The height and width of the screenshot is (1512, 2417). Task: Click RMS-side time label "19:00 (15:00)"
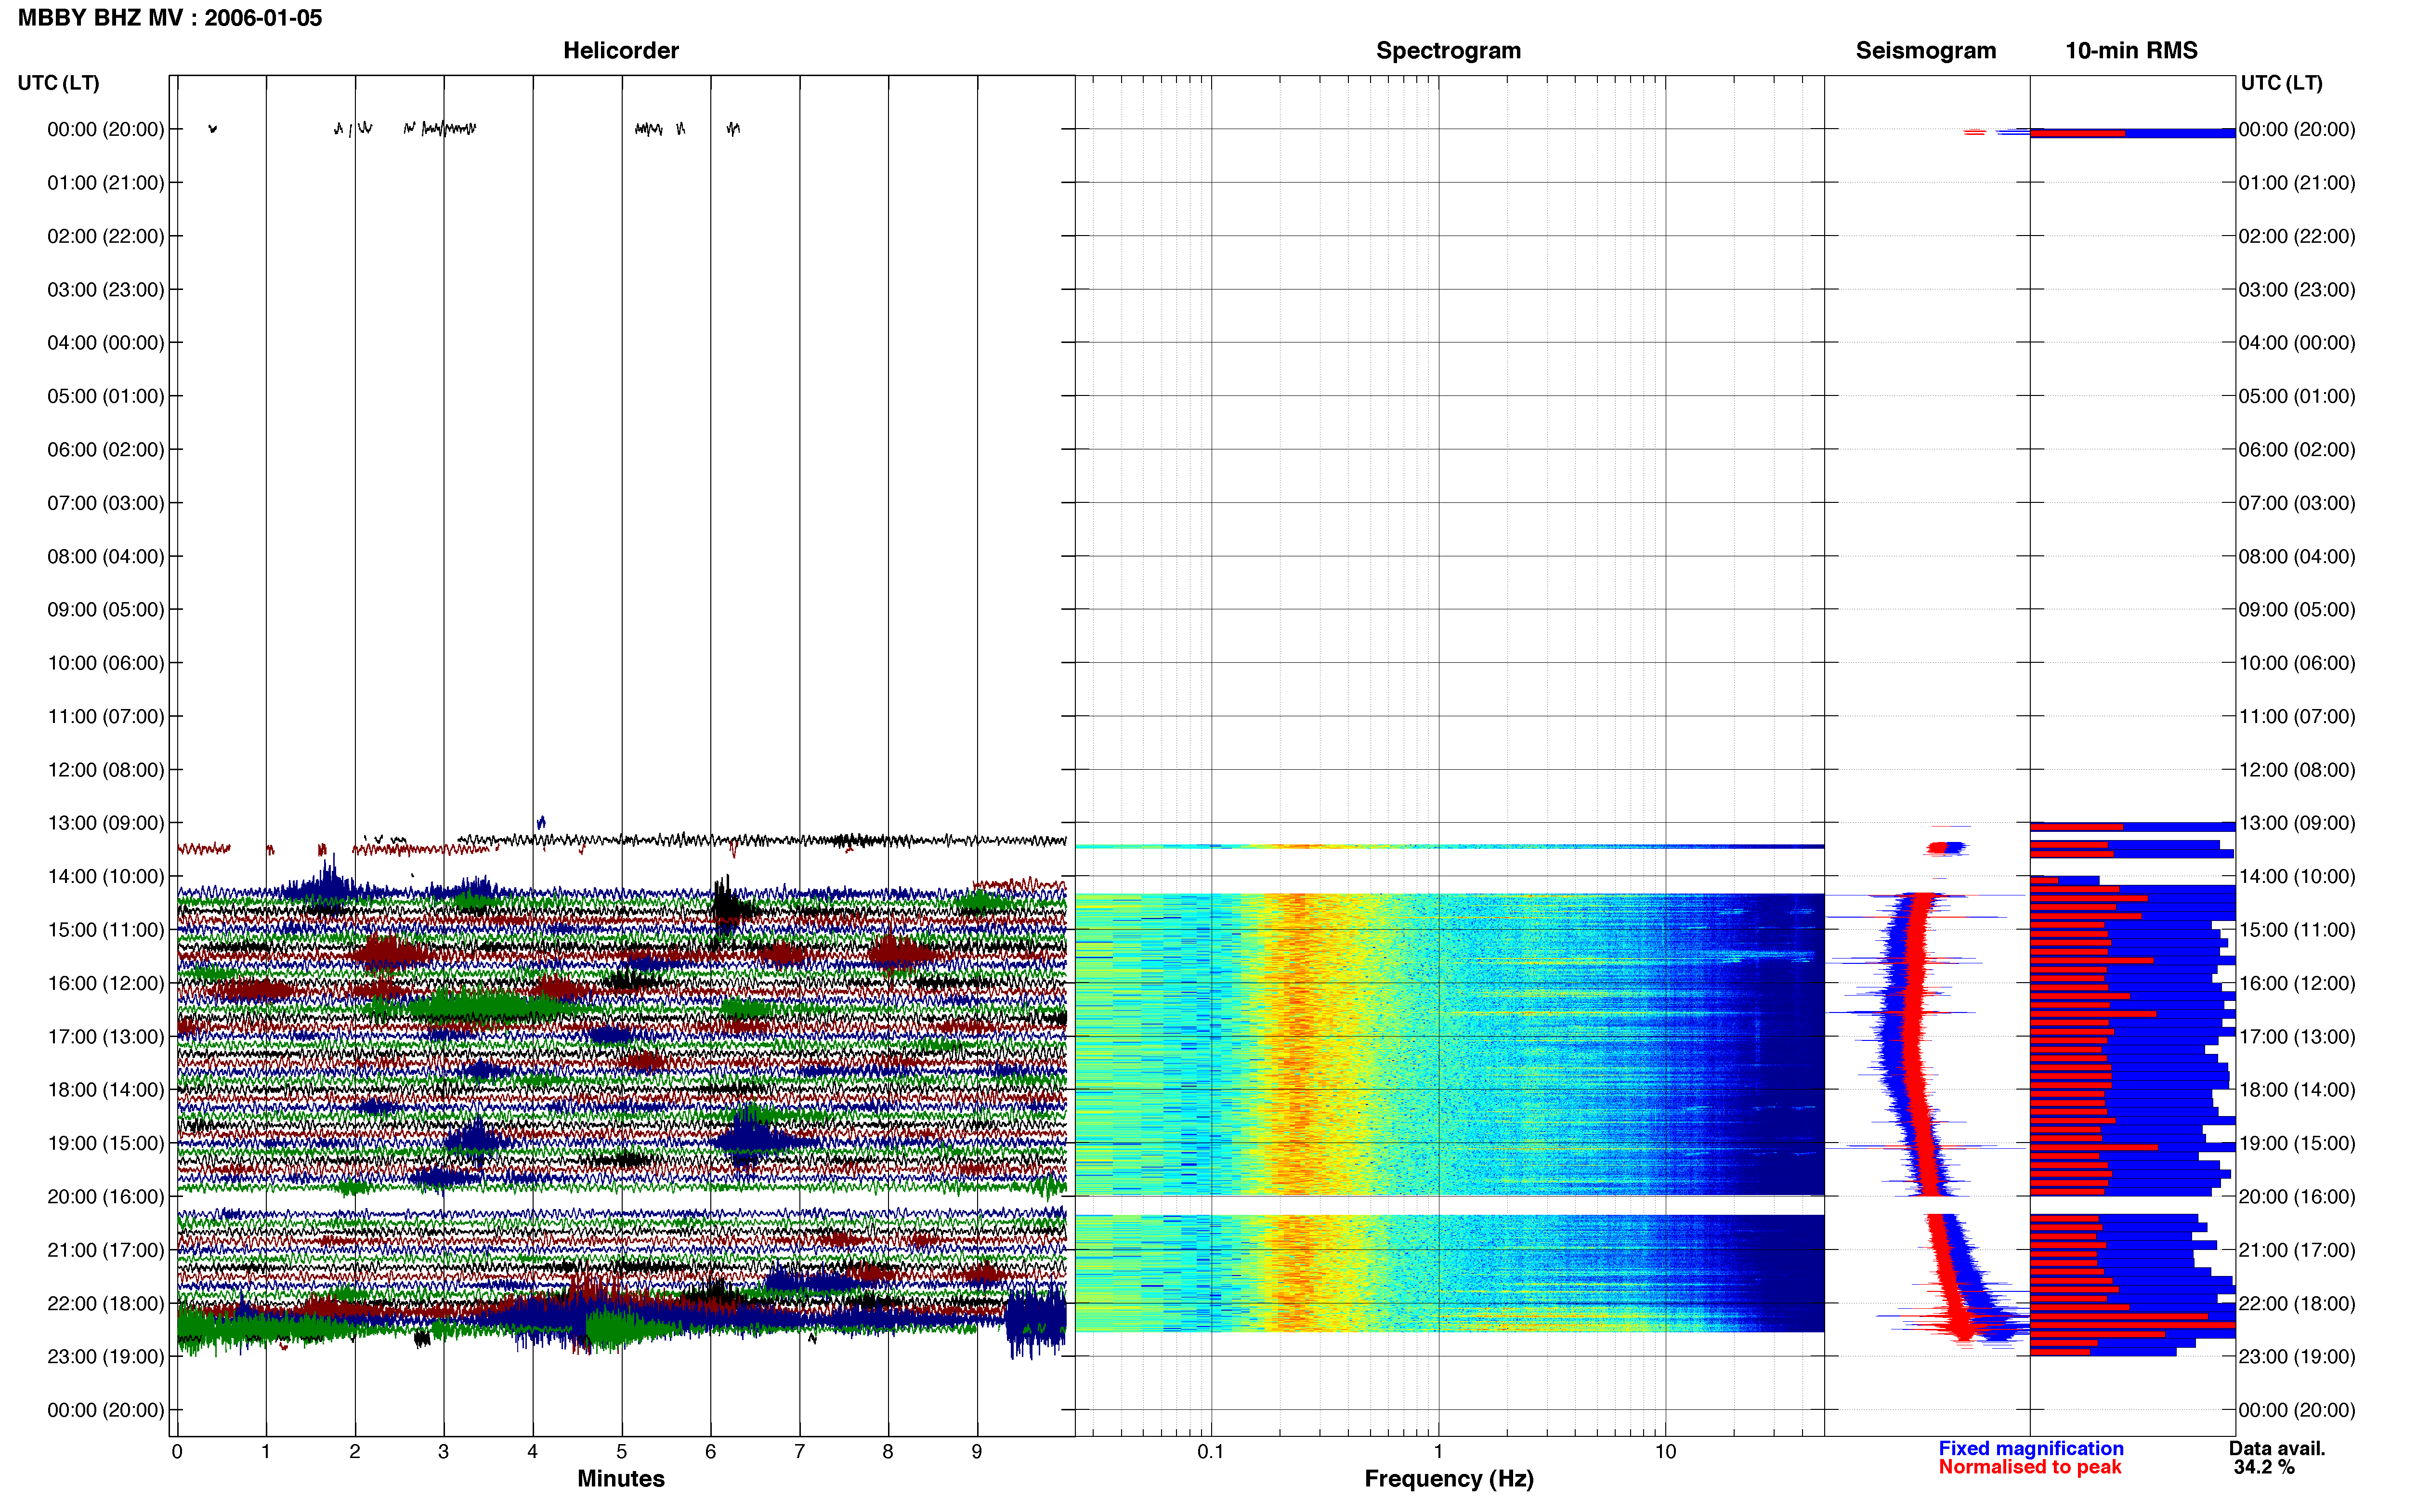pos(2297,1143)
